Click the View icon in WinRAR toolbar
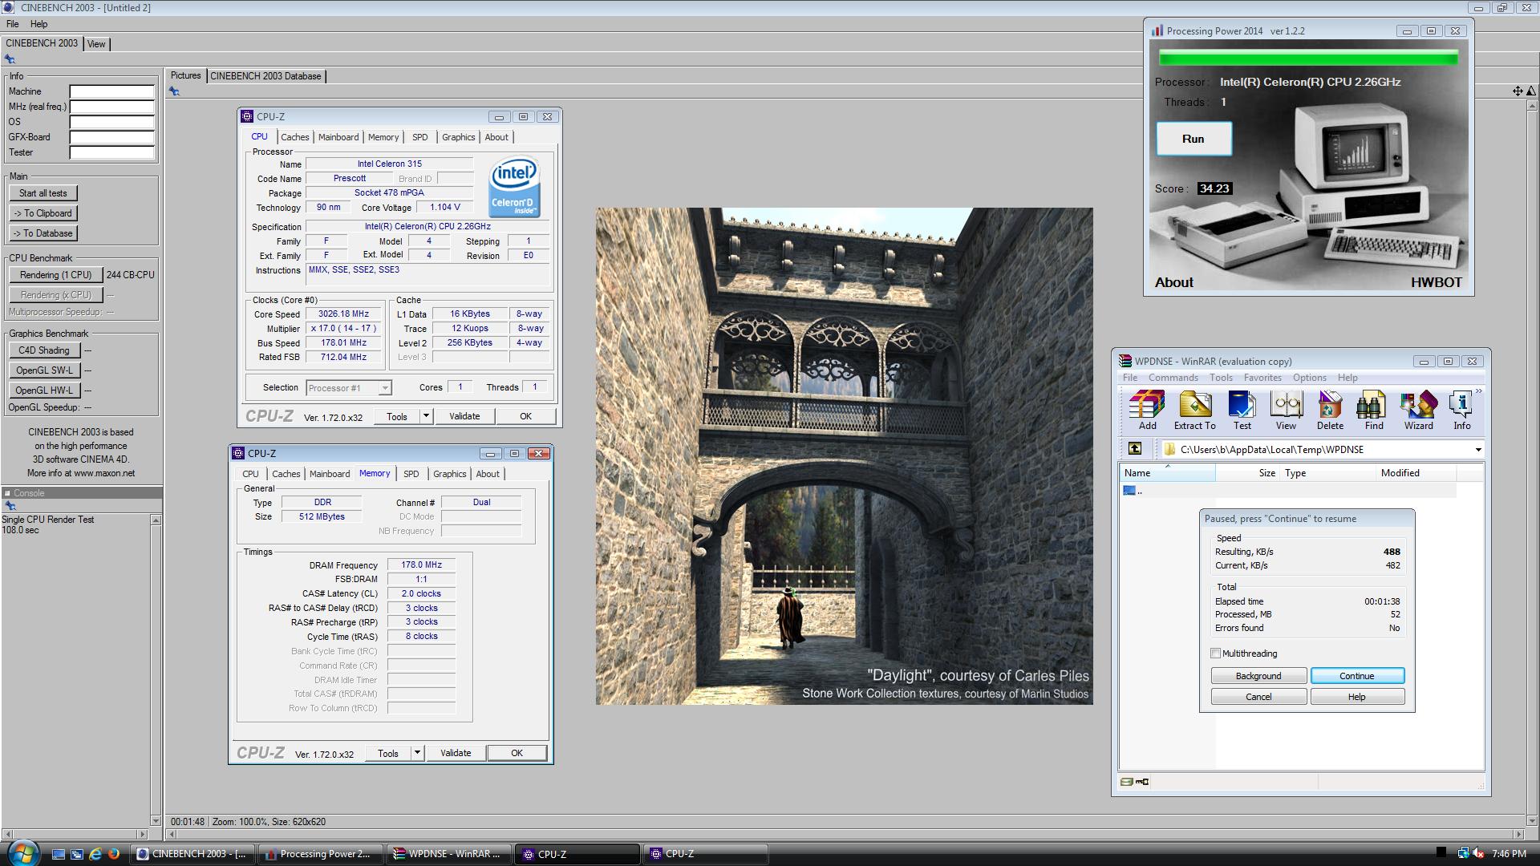The image size is (1540, 866). point(1286,411)
